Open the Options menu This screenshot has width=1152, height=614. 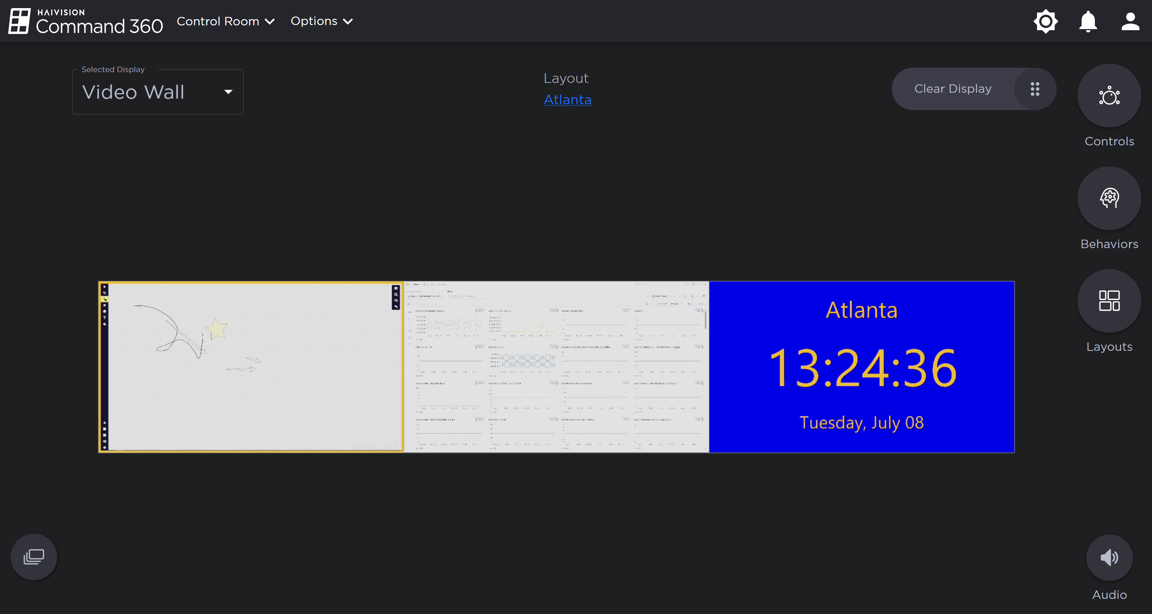click(x=321, y=21)
